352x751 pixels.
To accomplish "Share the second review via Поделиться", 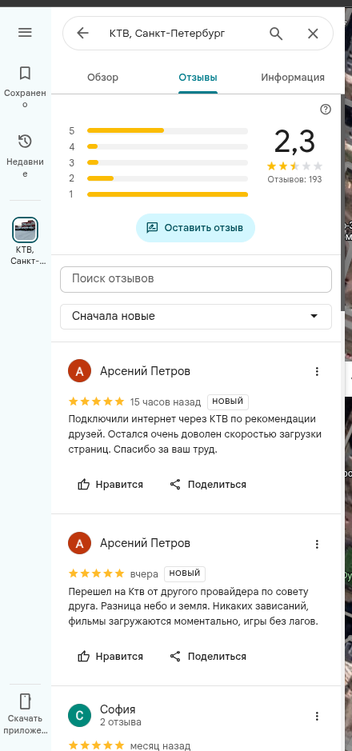I will (x=208, y=656).
